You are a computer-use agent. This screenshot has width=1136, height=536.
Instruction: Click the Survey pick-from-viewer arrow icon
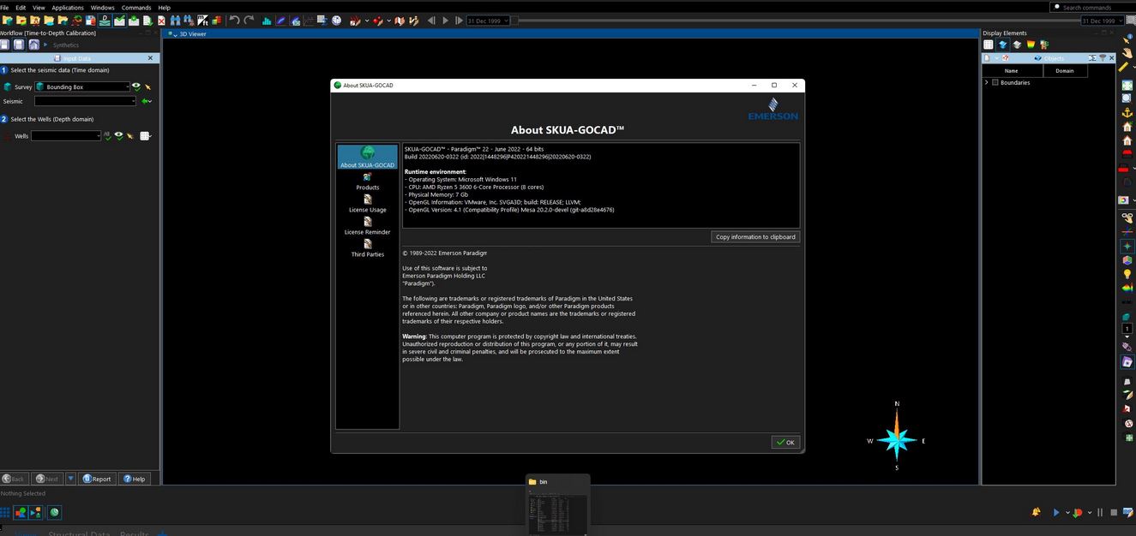coord(147,86)
